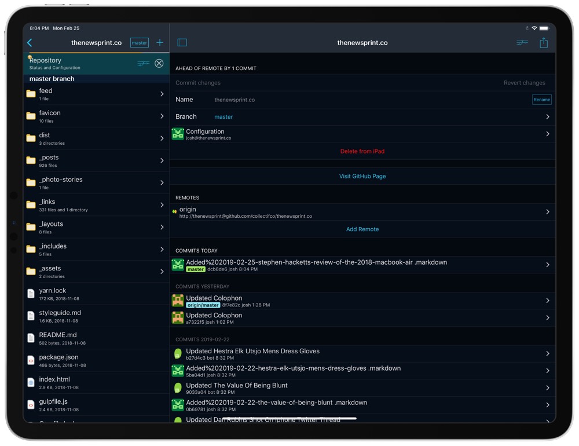Open the Updated Colophon origin/master commit
Screen dimensions: 579x446
[x=362, y=301]
